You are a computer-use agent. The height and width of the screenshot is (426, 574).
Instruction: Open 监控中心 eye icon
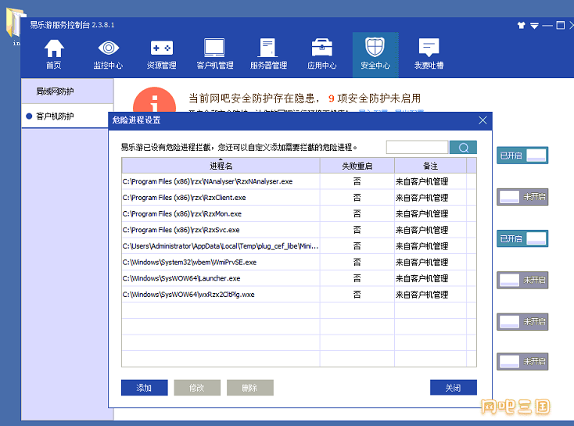click(108, 54)
